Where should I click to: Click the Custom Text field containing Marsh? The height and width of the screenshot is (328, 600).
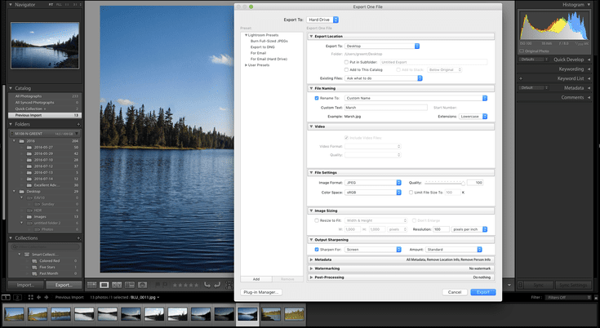386,107
